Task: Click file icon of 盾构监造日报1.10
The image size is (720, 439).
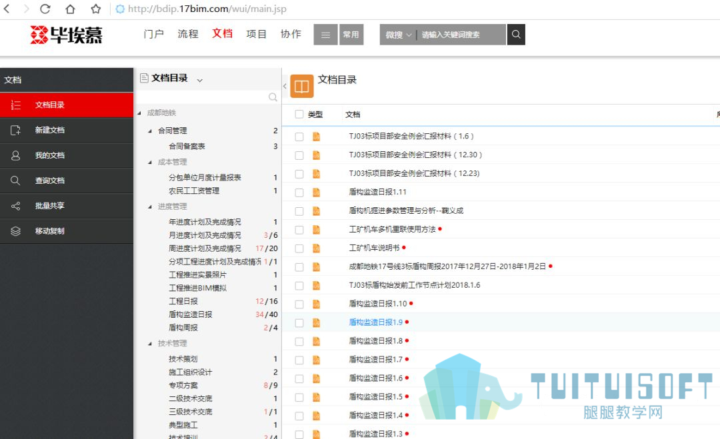Action: tap(317, 304)
